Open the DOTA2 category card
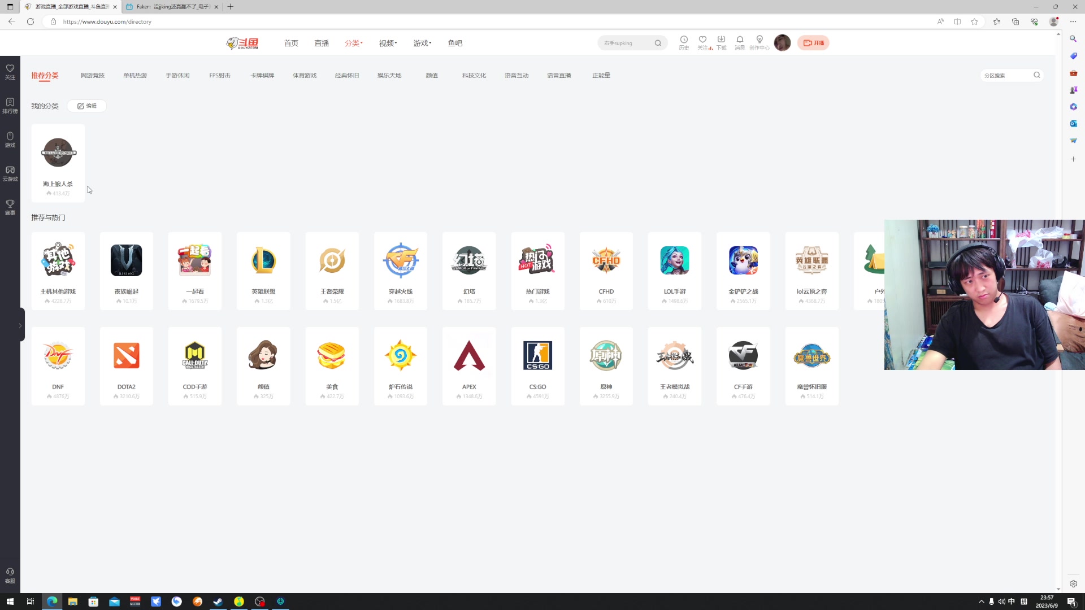Image resolution: width=1085 pixels, height=610 pixels. 126,366
